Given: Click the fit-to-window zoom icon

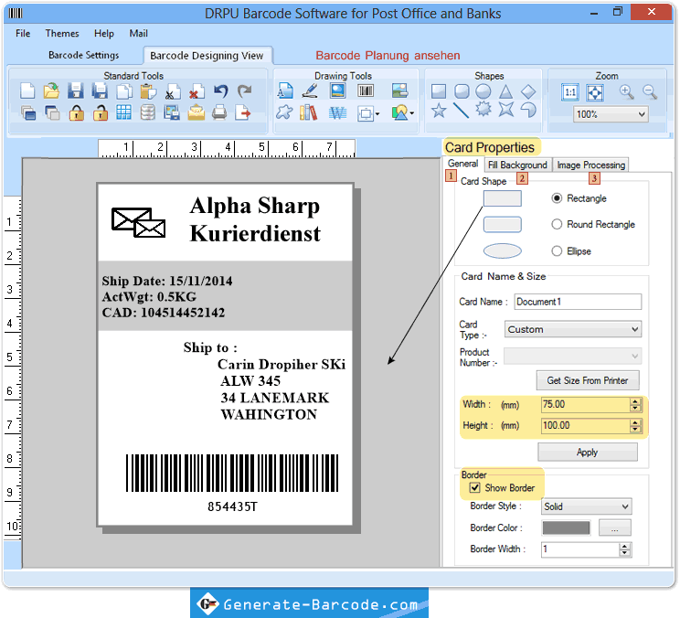Looking at the screenshot, I should coord(595,92).
